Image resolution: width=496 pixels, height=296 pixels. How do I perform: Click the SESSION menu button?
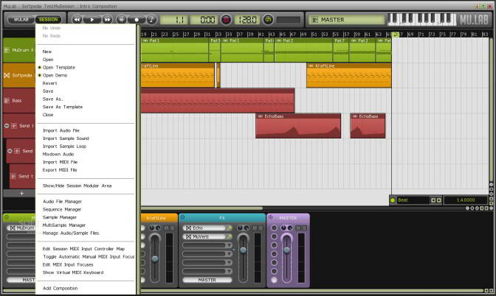pyautogui.click(x=48, y=19)
